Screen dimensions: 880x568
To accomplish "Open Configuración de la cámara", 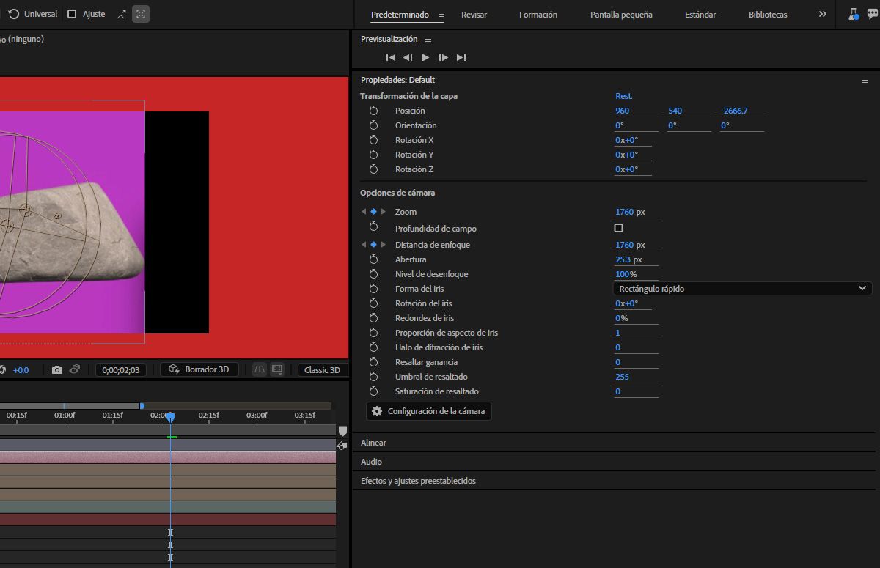I will point(429,411).
